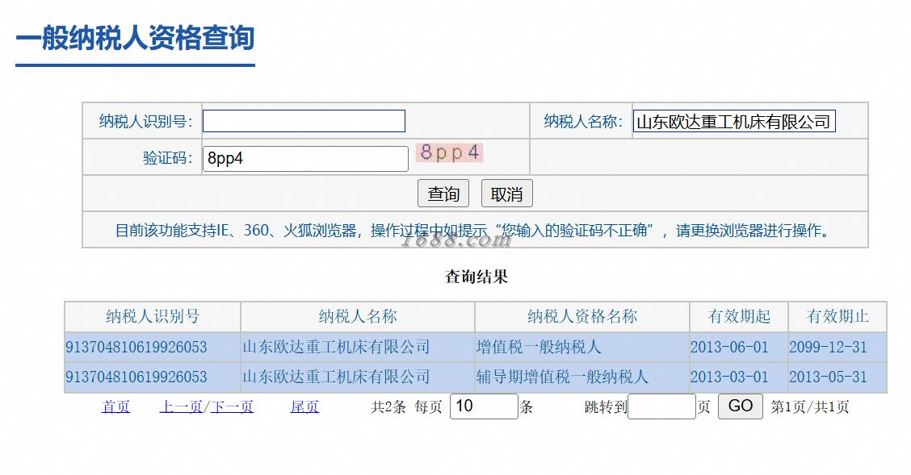The height and width of the screenshot is (475, 911).
Task: Click the per-page count field showing 10
Action: coord(484,406)
